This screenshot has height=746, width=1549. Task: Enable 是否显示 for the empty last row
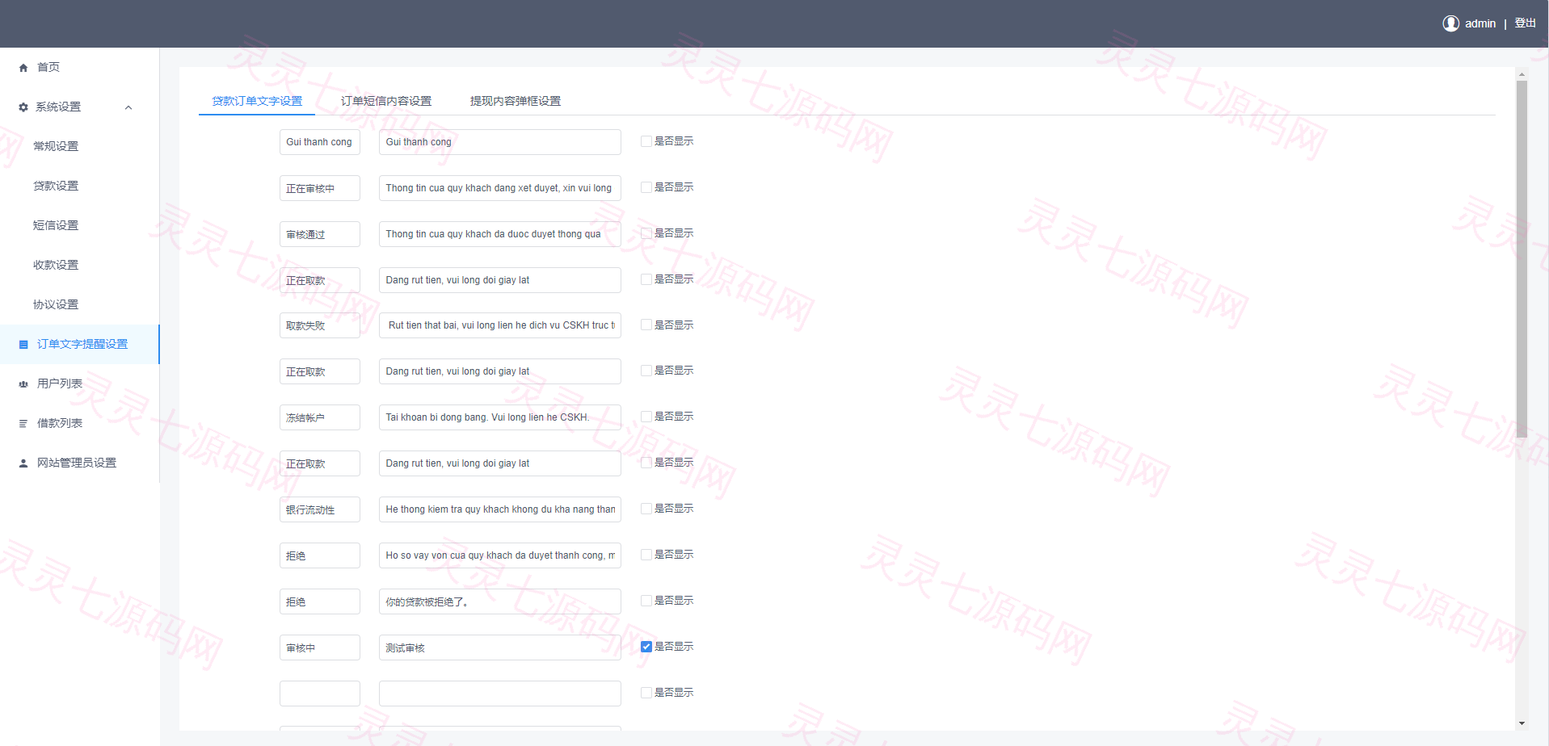click(x=646, y=693)
